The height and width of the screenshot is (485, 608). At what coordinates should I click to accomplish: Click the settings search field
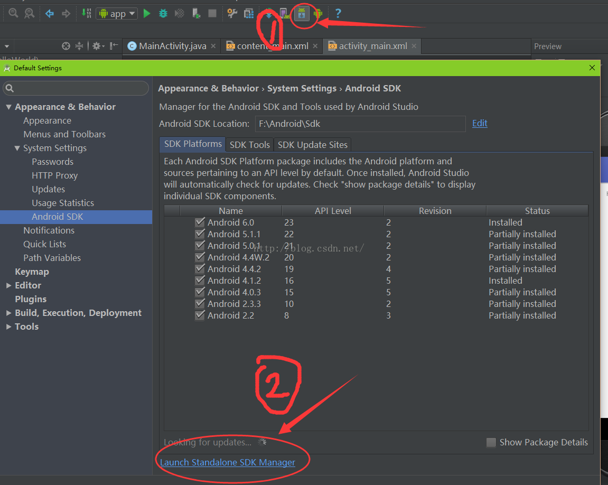pos(76,88)
